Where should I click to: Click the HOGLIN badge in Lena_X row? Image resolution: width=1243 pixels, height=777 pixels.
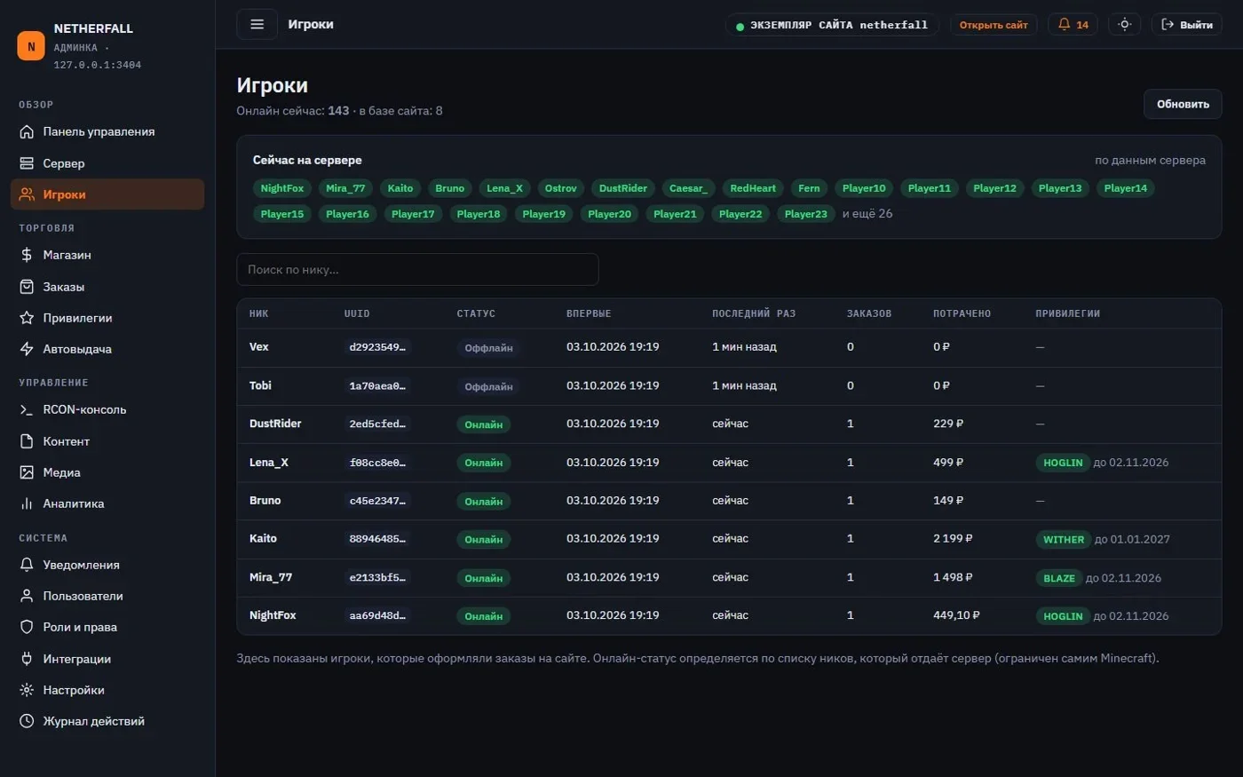pos(1063,463)
